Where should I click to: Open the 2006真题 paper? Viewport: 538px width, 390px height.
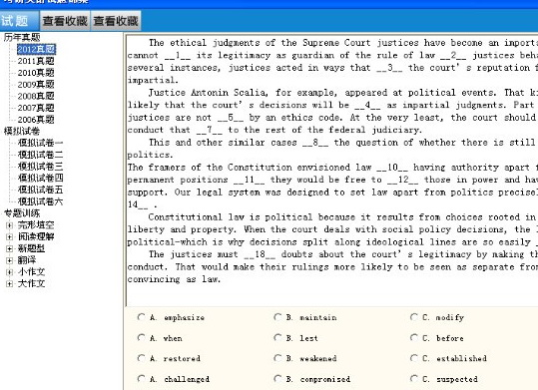(x=36, y=120)
